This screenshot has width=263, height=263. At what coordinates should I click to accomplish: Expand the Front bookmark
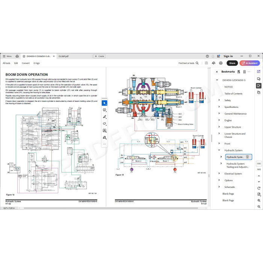tap(219, 144)
